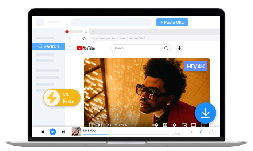Viewport: 253px width, 151px height.
Task: Toggle closed captions on the video
Action: [x=165, y=125]
